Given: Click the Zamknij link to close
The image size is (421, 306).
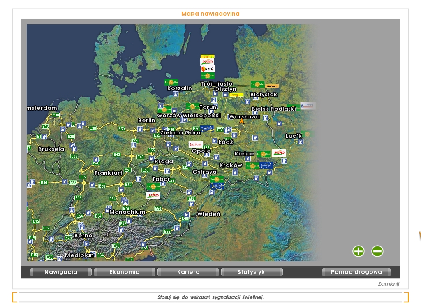Looking at the screenshot, I should pos(388,284).
